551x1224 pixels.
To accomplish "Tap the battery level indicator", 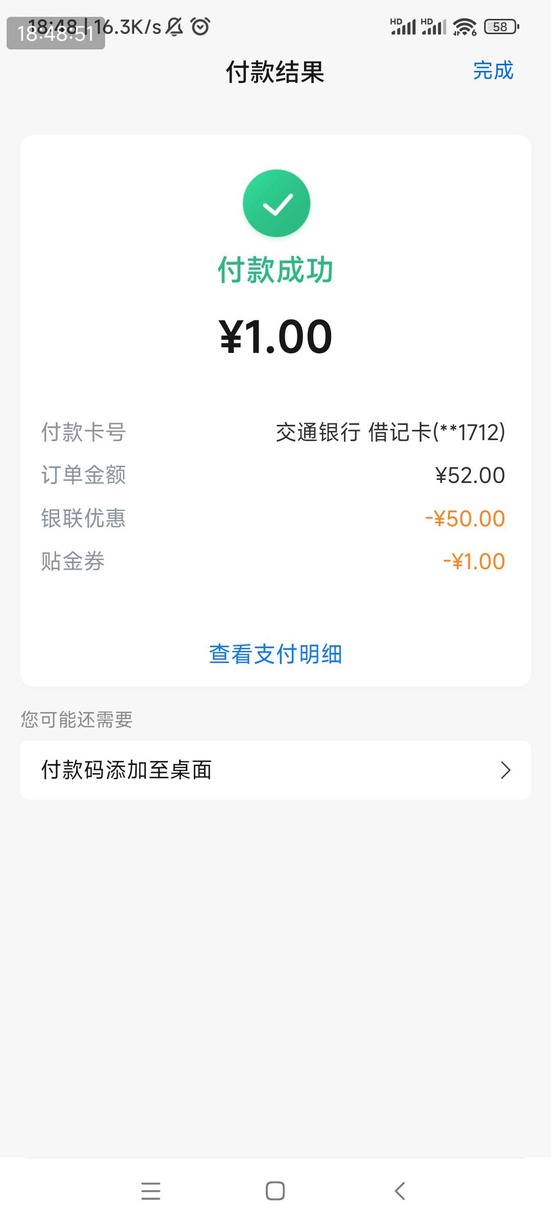I will tap(502, 27).
